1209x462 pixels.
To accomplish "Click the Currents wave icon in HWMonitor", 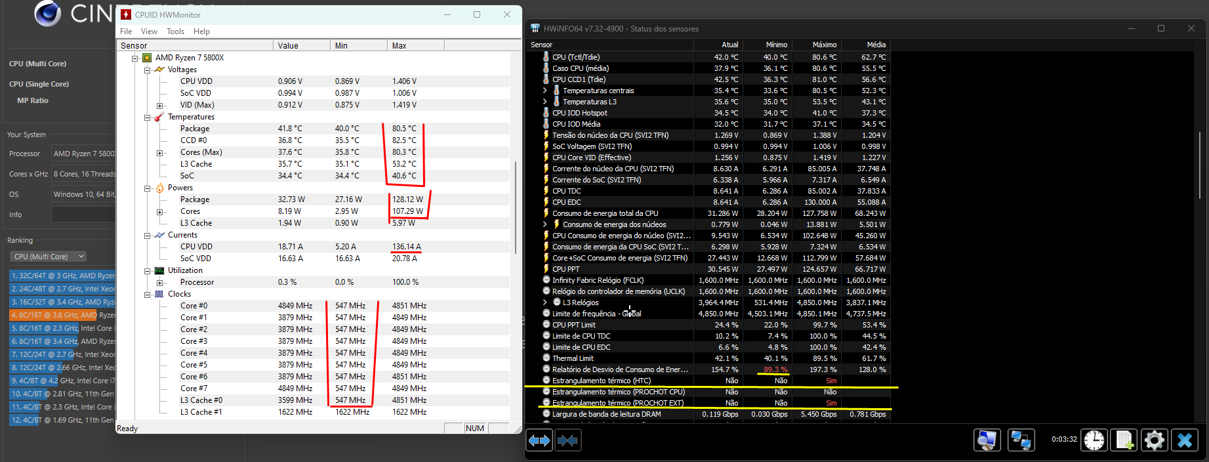I will 159,235.
